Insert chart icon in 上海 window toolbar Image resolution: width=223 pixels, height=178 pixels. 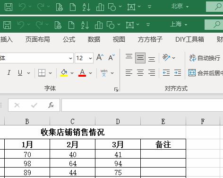[99, 25]
